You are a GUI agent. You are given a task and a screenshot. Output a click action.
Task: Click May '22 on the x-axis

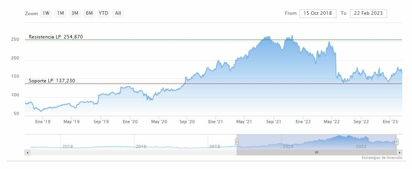[x=332, y=122]
